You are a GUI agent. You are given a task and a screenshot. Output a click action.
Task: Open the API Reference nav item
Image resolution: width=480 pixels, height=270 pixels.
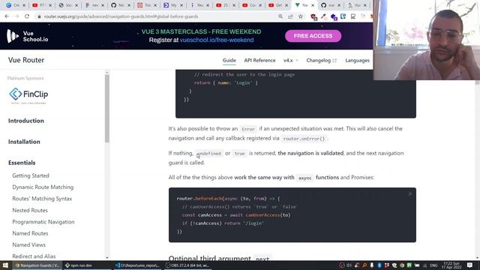coord(259,60)
